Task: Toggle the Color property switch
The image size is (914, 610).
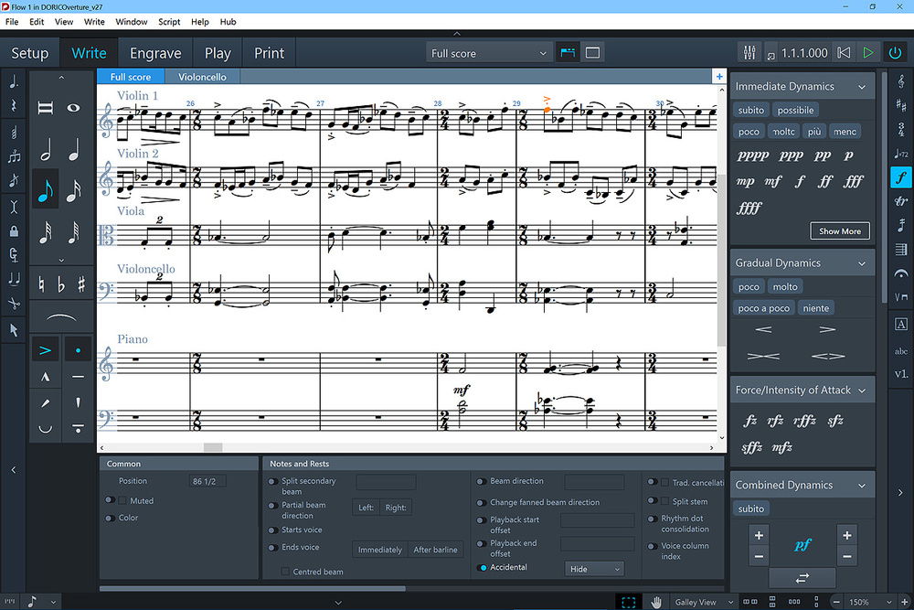Action: pos(110,518)
